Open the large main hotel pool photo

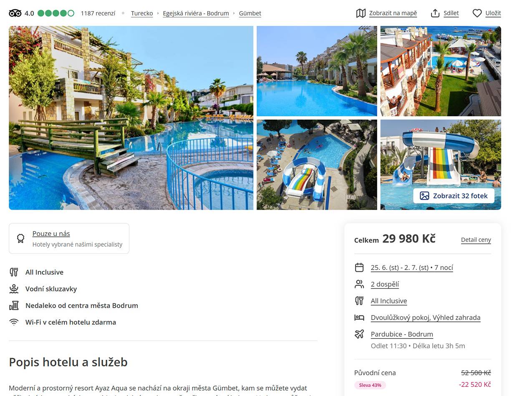pyautogui.click(x=131, y=118)
